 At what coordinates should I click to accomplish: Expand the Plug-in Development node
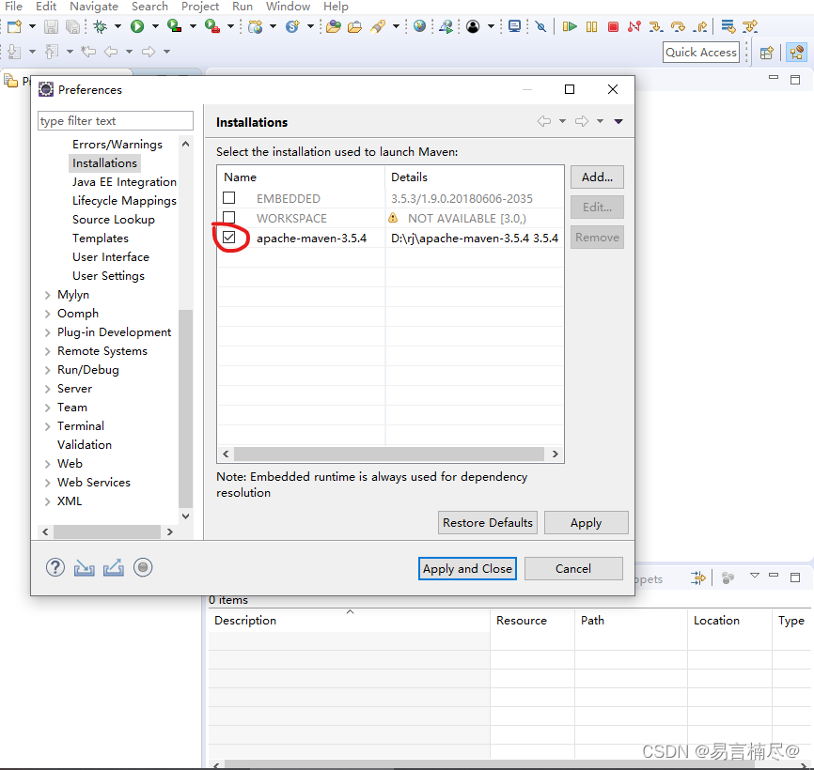(48, 332)
